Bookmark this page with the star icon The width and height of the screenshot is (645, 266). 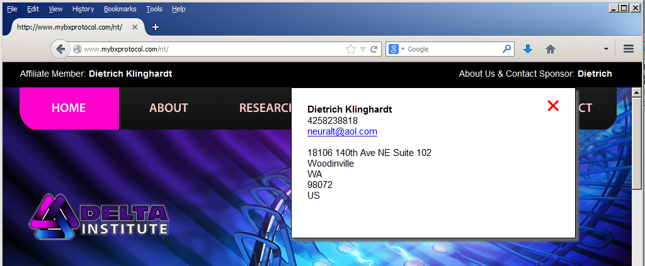coord(350,49)
